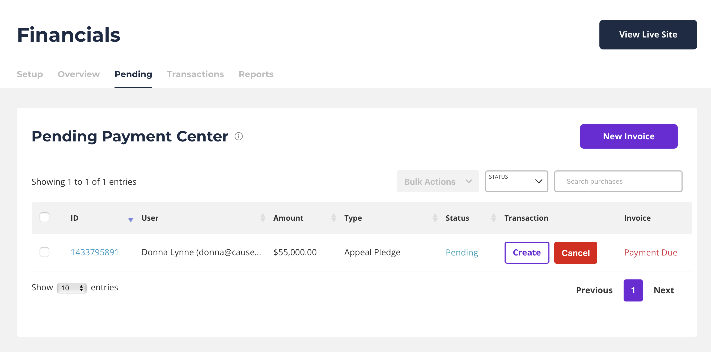711x352 pixels.
Task: Click sort arrows for Type column
Action: point(435,218)
